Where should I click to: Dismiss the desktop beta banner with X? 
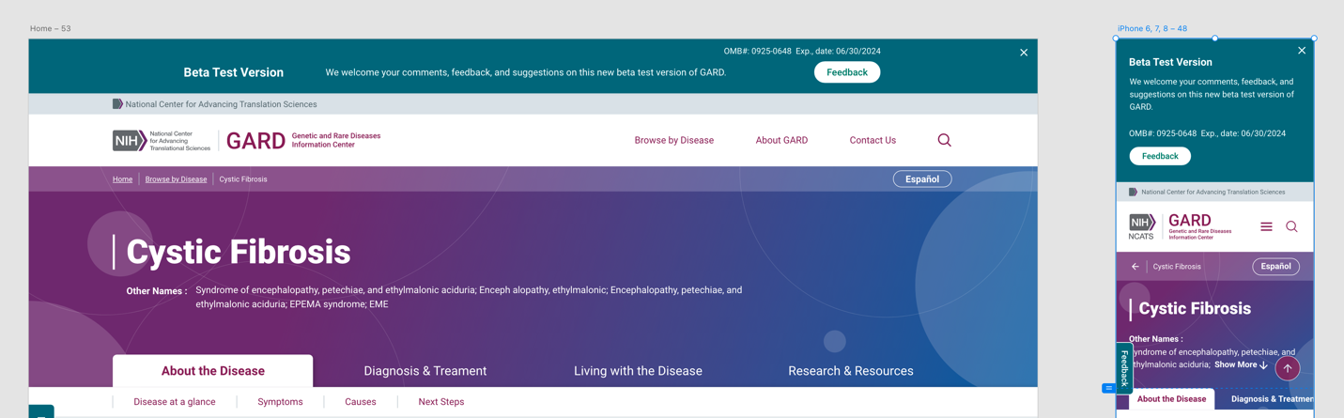coord(1024,53)
